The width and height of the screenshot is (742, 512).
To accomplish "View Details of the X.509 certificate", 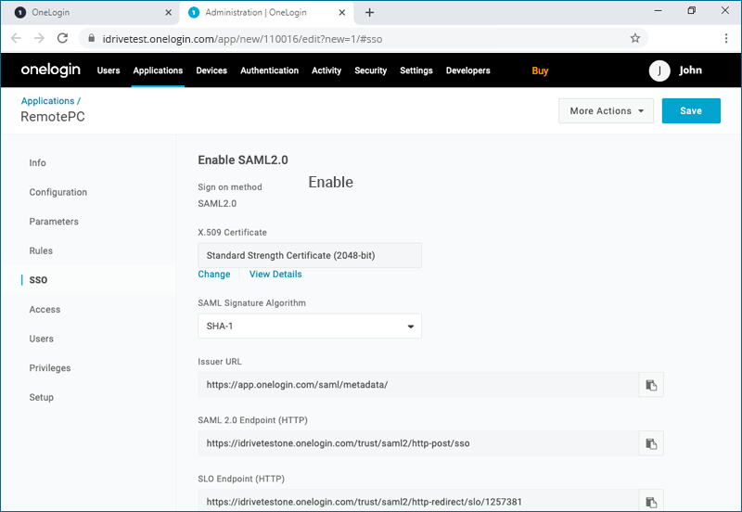I will (x=275, y=275).
